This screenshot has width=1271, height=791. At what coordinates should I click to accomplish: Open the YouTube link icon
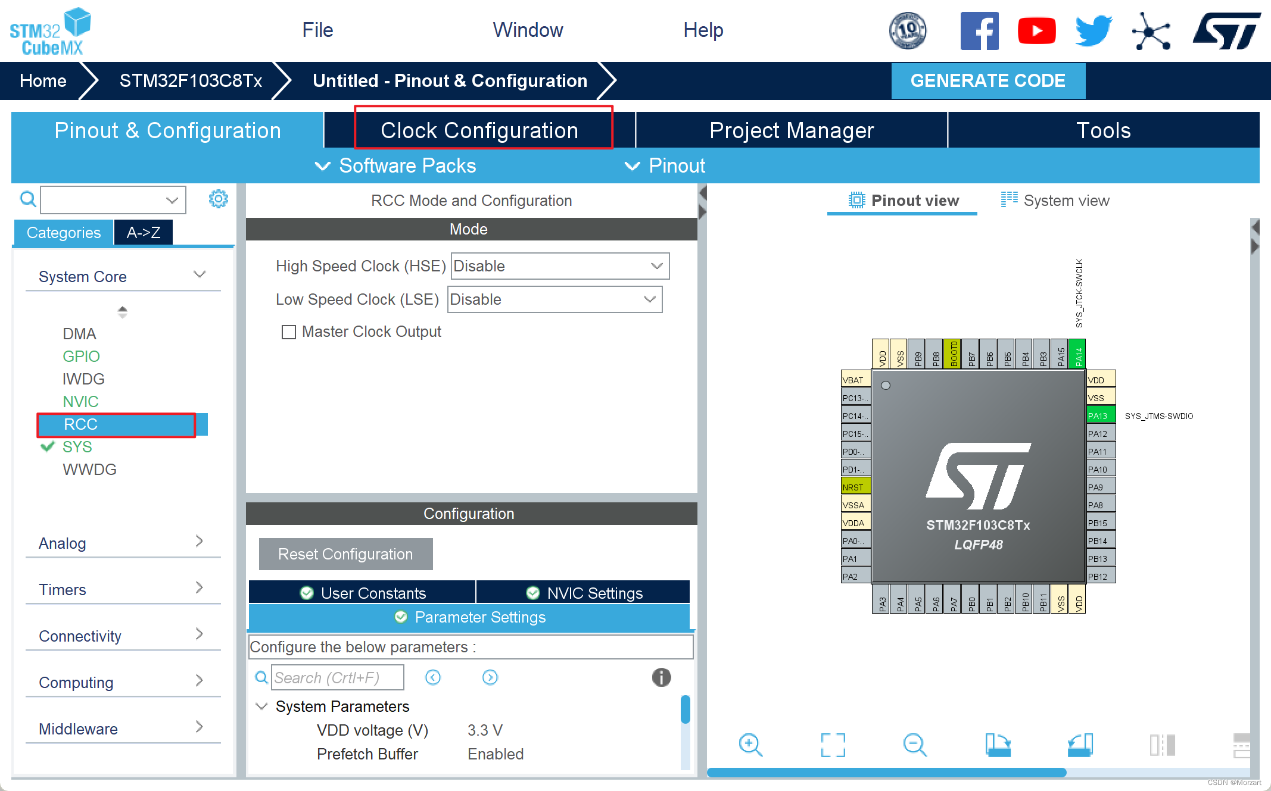pos(1036,31)
